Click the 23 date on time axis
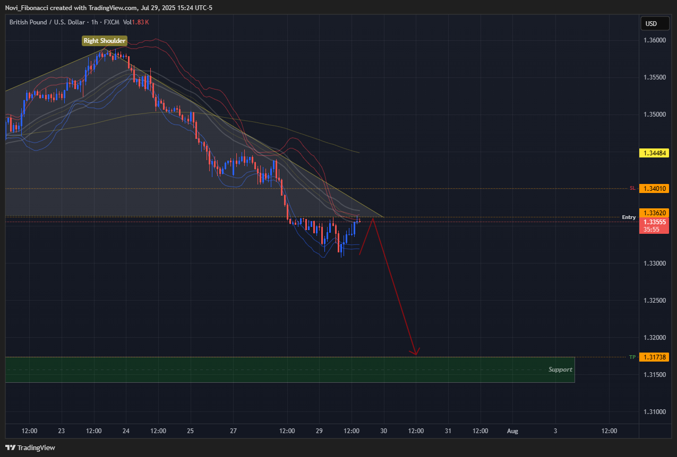The image size is (677, 457). coord(62,431)
